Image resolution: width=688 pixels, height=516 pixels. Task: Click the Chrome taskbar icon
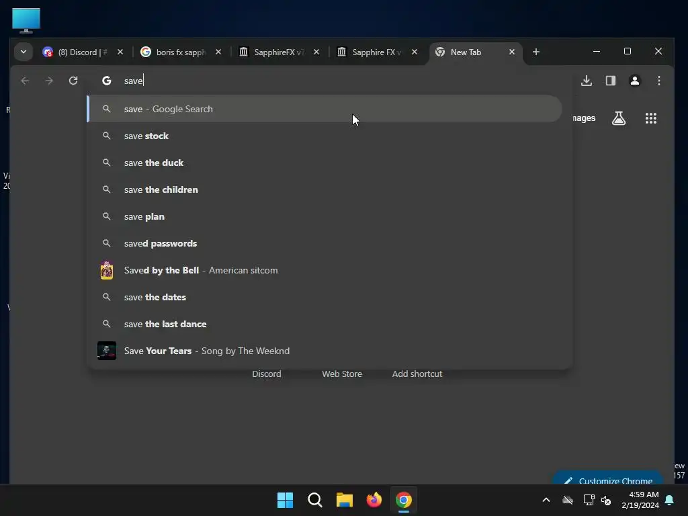click(404, 500)
